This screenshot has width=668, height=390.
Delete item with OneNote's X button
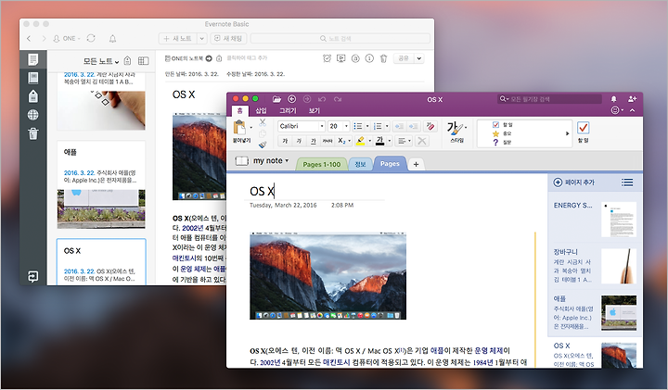pyautogui.click(x=422, y=141)
